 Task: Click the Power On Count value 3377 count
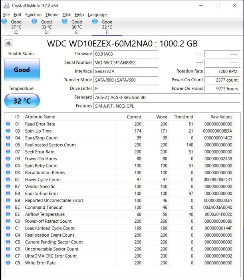[222, 80]
